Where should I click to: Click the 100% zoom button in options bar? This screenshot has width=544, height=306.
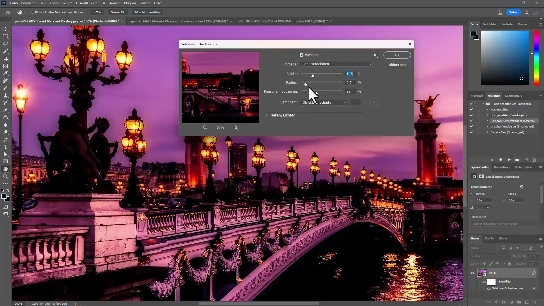97,12
